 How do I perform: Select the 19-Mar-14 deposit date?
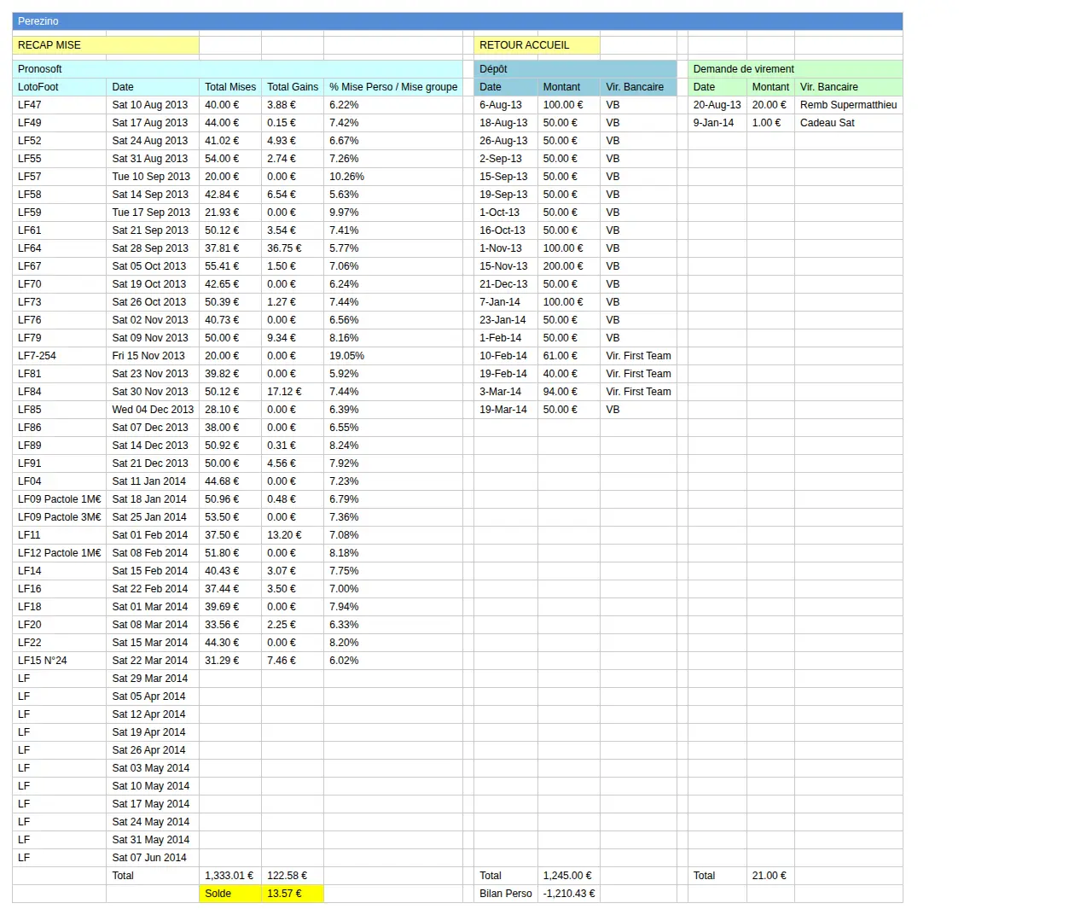(506, 410)
